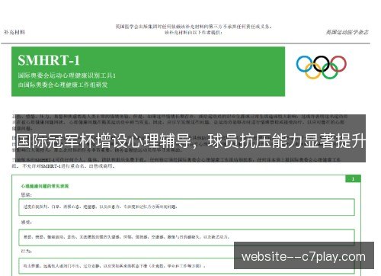Click the page number 1 green badge
Image resolution: width=381 pixels, height=276 pixels.
(353, 179)
